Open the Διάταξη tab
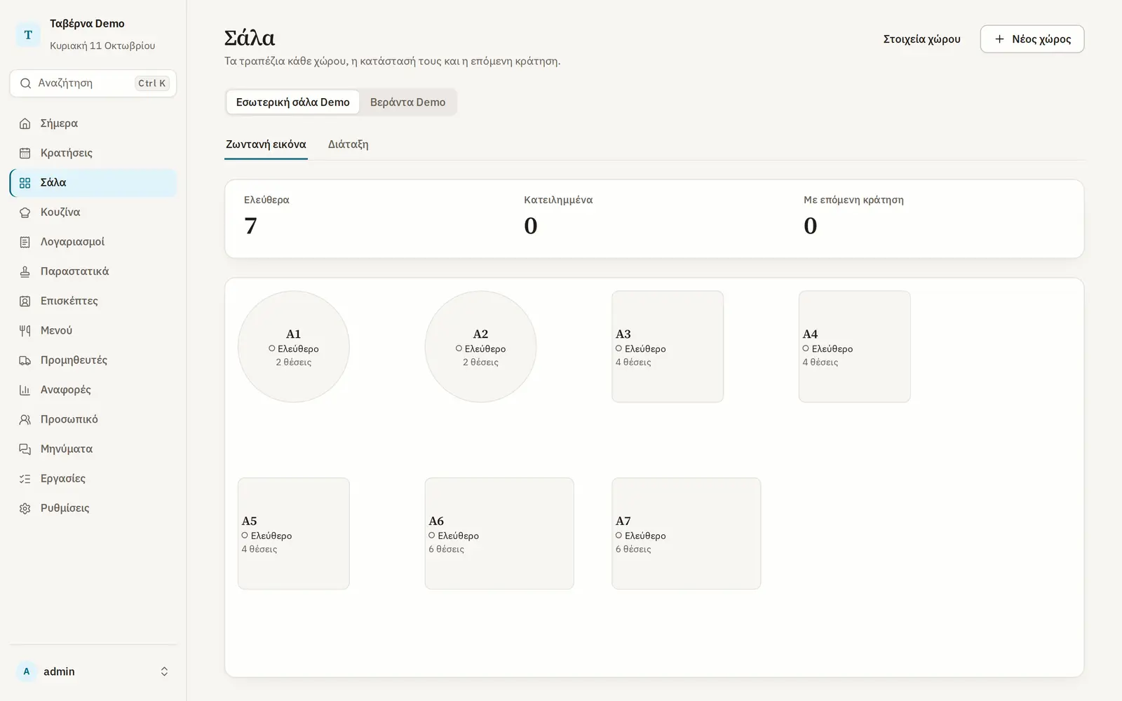 (349, 144)
